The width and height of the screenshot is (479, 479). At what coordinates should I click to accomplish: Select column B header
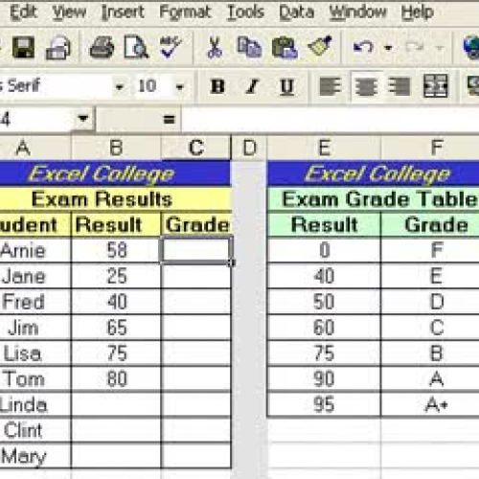[x=116, y=148]
